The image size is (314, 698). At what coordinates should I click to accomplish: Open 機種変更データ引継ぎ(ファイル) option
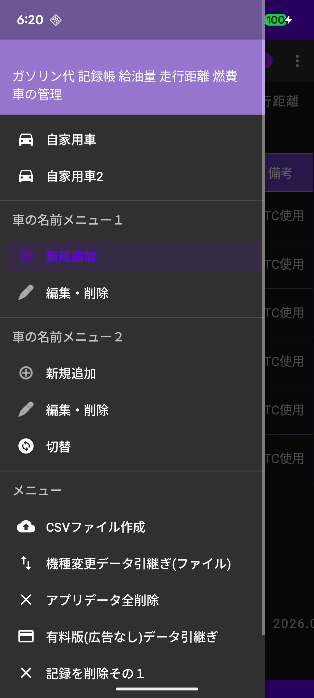tap(138, 564)
